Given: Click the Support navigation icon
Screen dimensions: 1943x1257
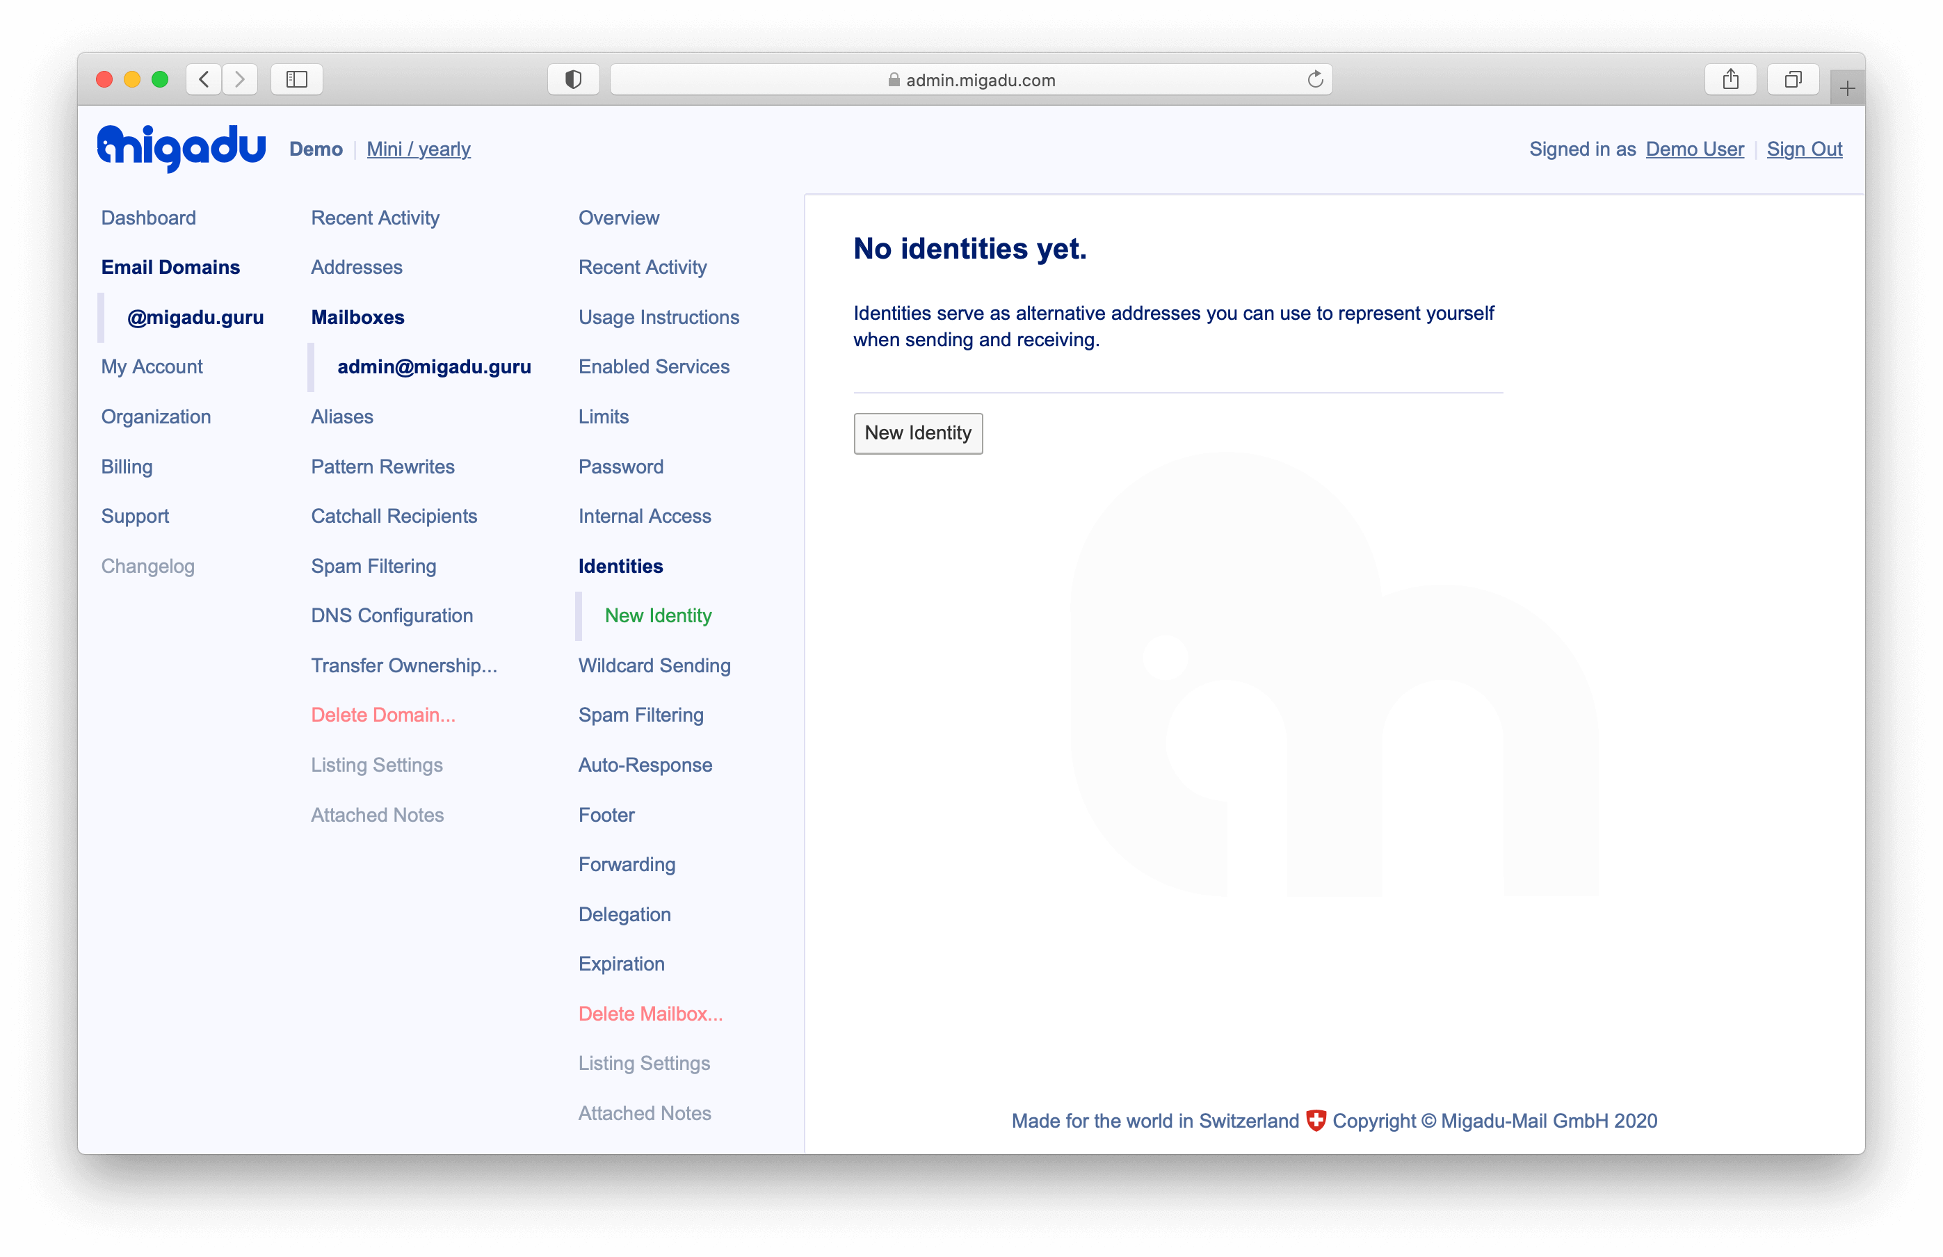Looking at the screenshot, I should (134, 515).
